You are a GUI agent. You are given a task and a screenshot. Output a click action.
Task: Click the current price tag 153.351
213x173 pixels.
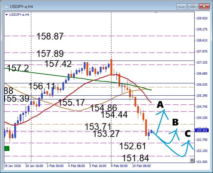click(x=202, y=131)
